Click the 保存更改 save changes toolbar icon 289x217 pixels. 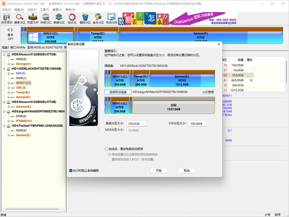coord(7,19)
